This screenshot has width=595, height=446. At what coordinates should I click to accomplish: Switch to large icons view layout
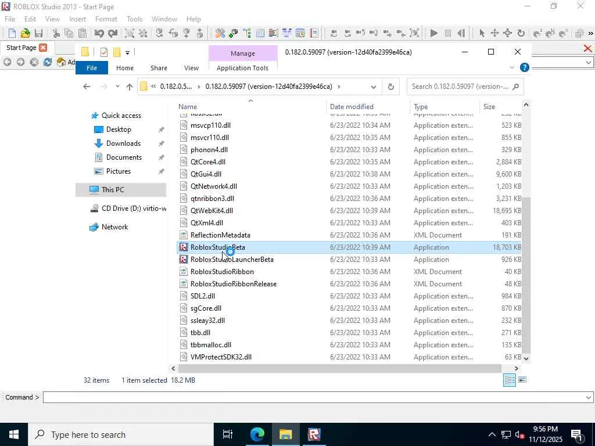522,380
